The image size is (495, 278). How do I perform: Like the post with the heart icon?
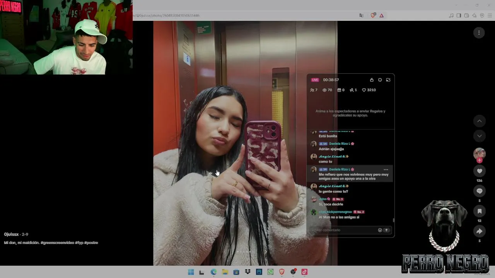[x=479, y=171]
